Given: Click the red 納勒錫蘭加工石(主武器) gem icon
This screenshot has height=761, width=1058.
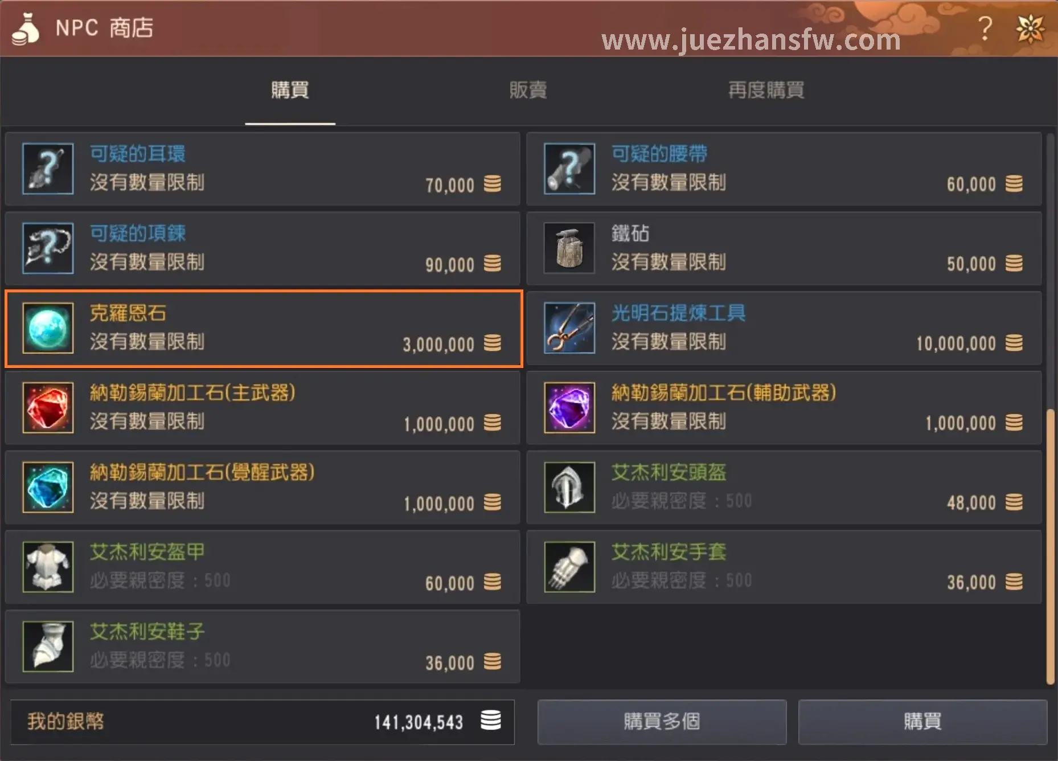Looking at the screenshot, I should coord(48,408).
